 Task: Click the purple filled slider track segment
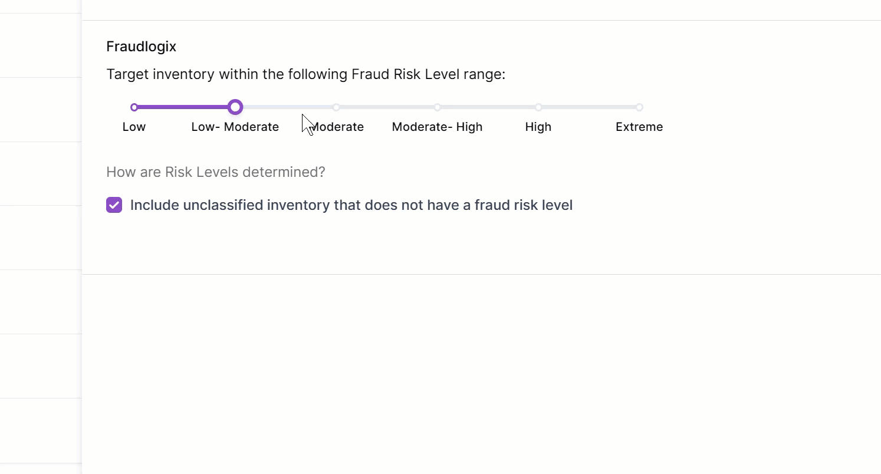pos(184,107)
